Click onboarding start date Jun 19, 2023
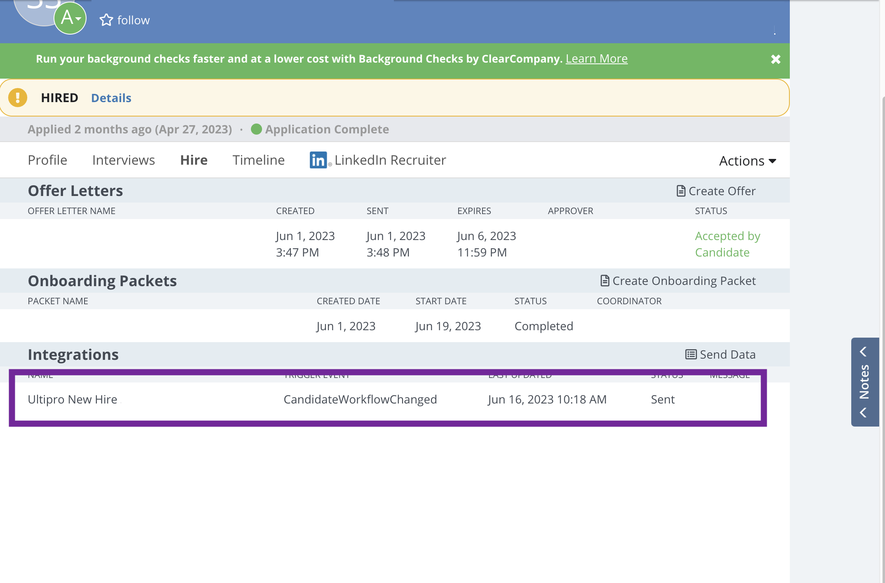The height and width of the screenshot is (583, 885). coord(448,326)
